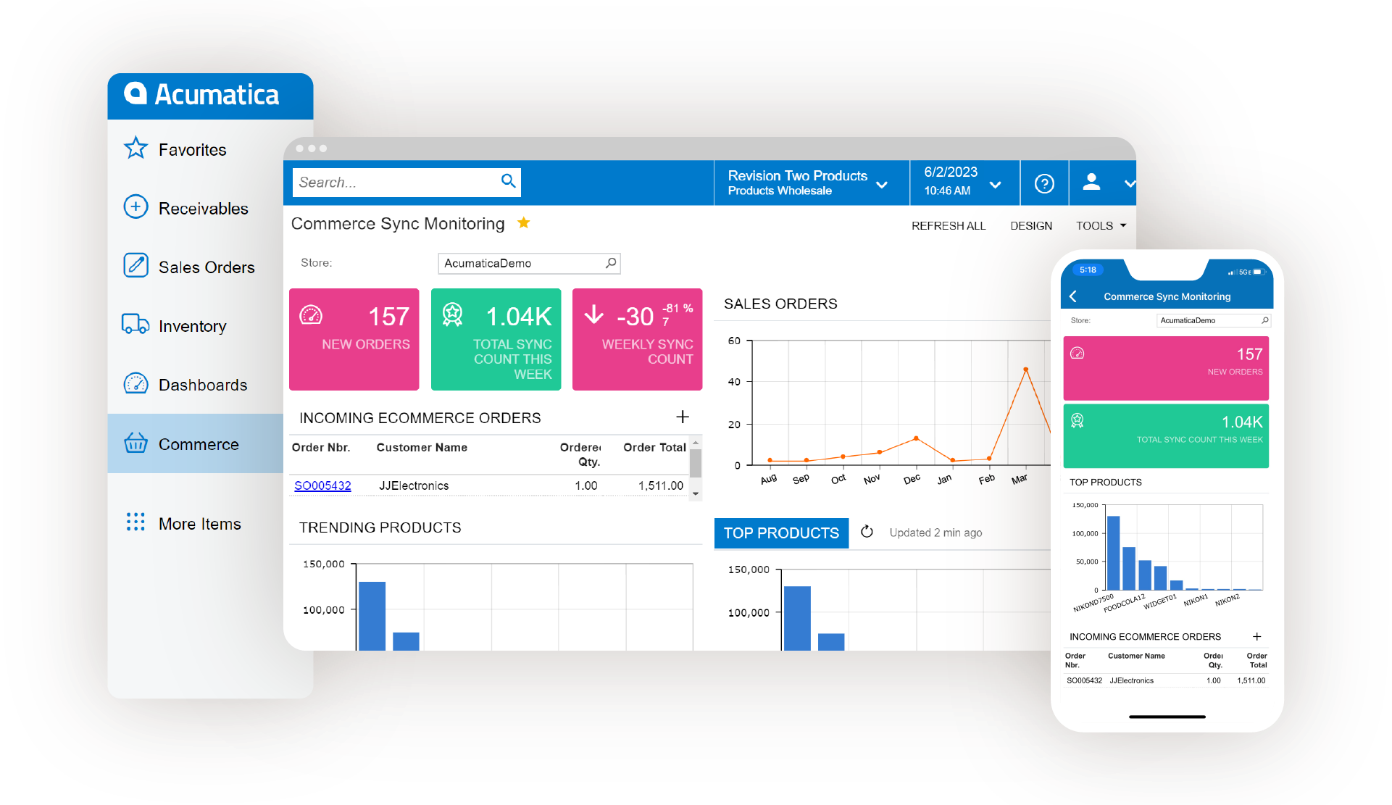
Task: Add item with Incoming Ecommerce Orders plus icon
Action: (x=683, y=417)
